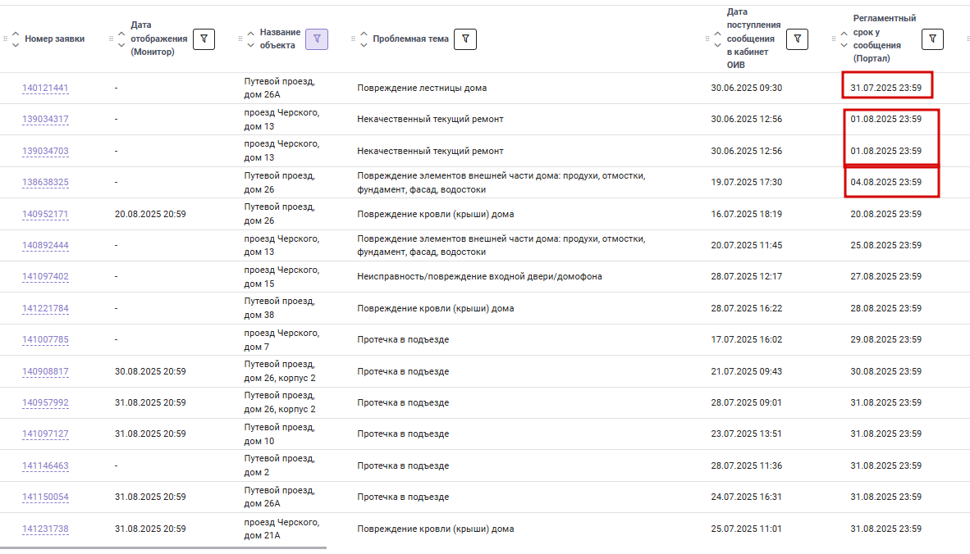Open filter for Дата отображения (Монитор) column
Image resolution: width=970 pixels, height=554 pixels.
tap(204, 39)
